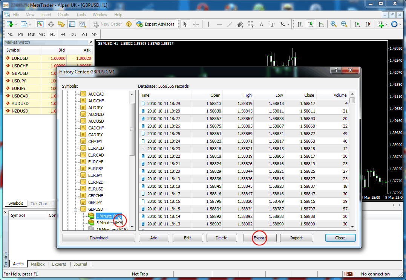Screen dimensions: 406x280
Task: Click the Zoom In magnifier icon
Action: tap(334, 24)
